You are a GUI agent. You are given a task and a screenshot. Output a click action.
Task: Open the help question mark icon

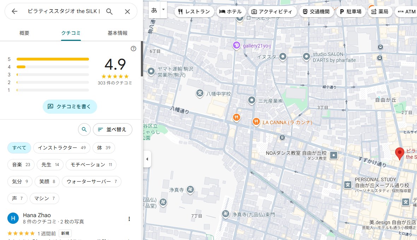click(133, 49)
